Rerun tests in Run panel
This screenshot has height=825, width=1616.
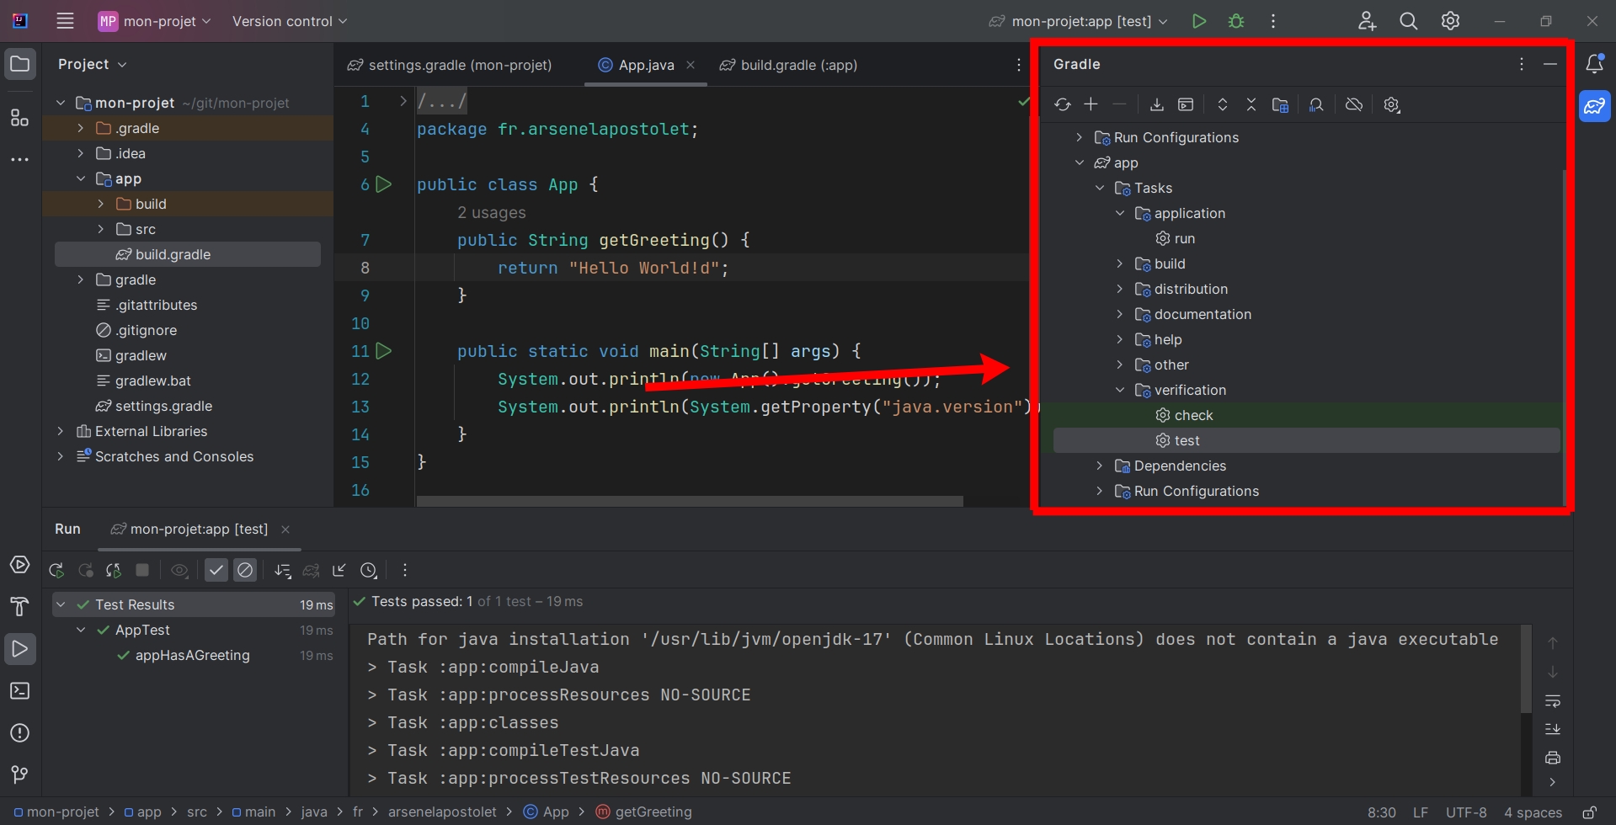[x=56, y=570]
